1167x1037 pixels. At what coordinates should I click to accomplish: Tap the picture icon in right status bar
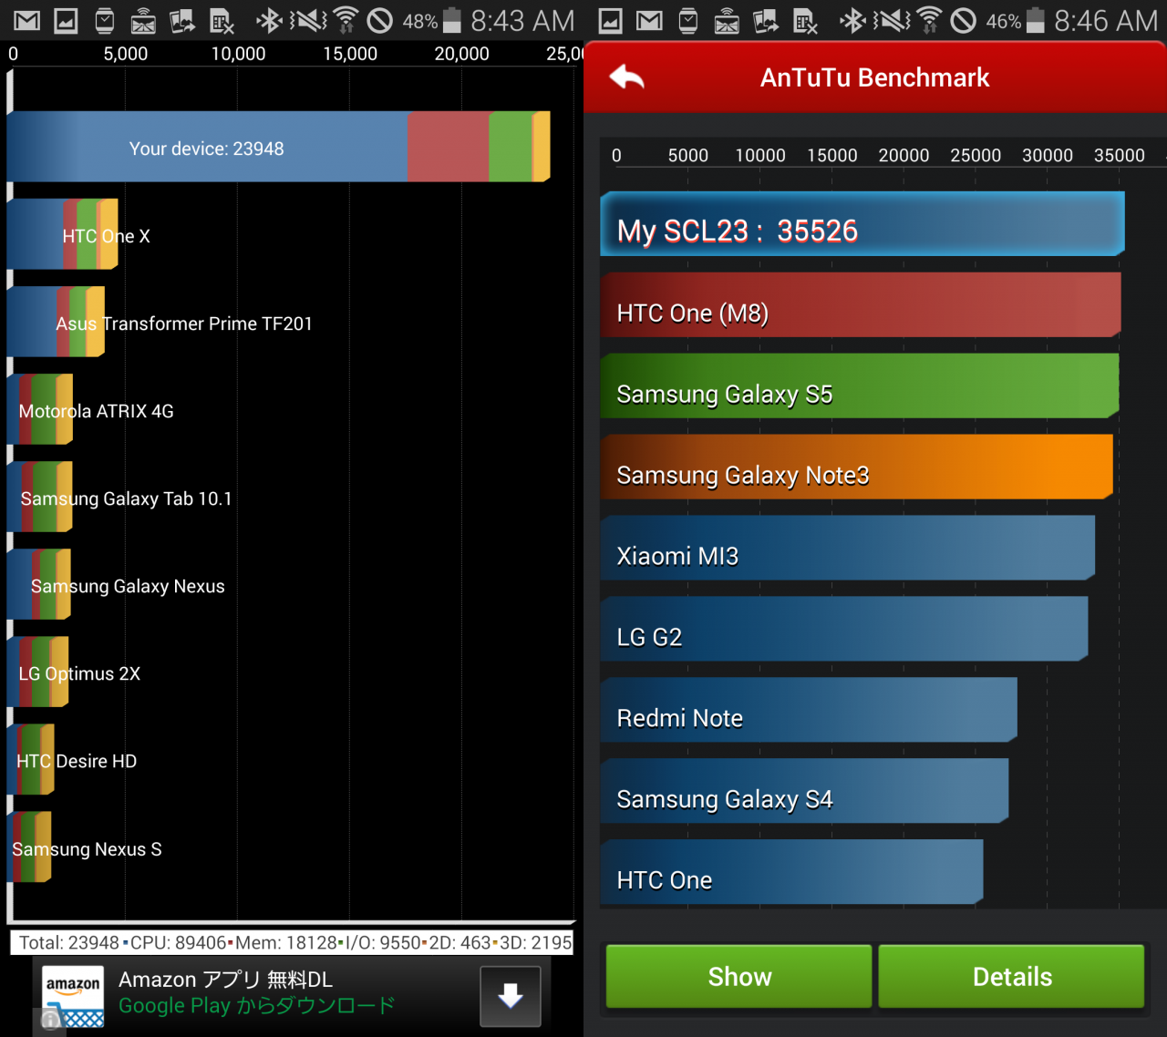coord(610,20)
